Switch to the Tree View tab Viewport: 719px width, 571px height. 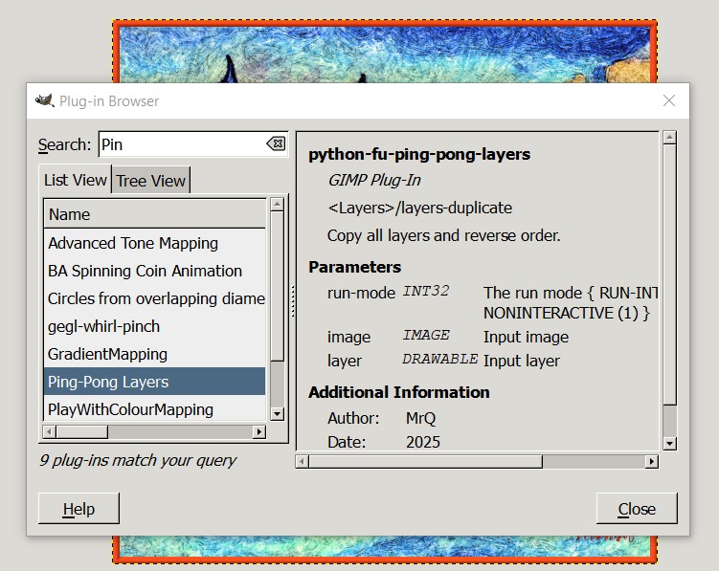tap(151, 180)
